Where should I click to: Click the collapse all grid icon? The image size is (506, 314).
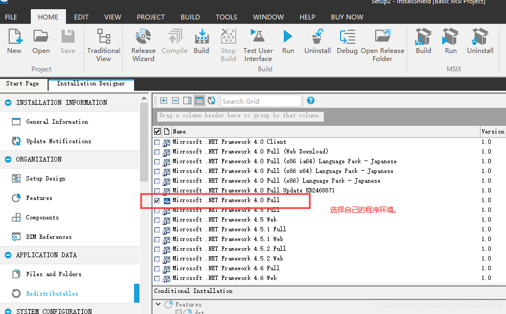point(175,101)
